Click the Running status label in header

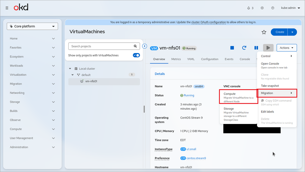(189, 48)
